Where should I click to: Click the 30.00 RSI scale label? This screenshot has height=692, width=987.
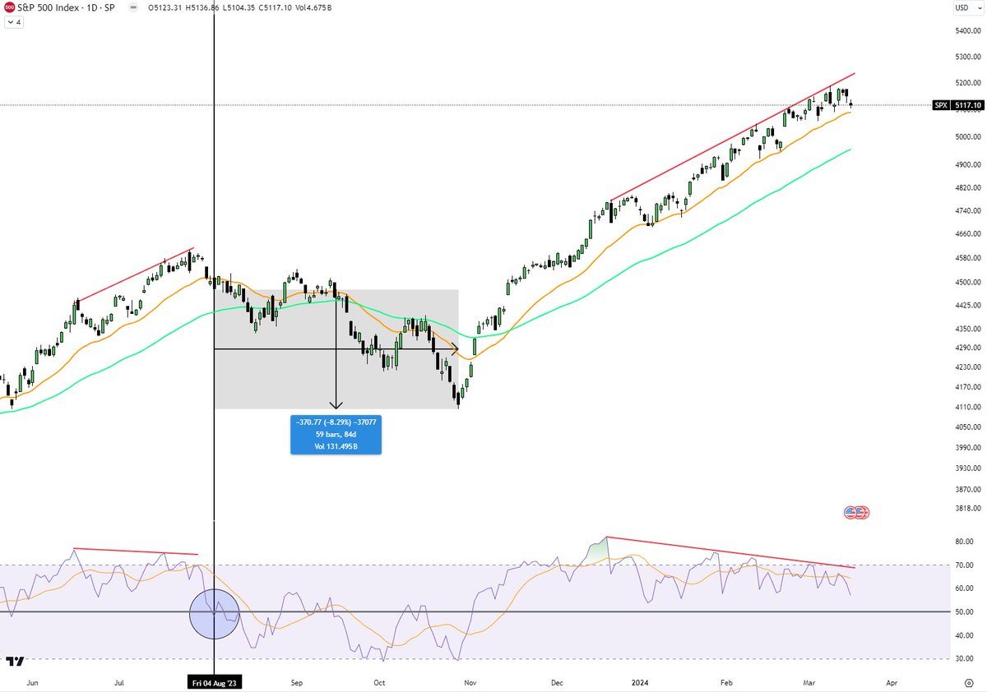click(x=962, y=659)
